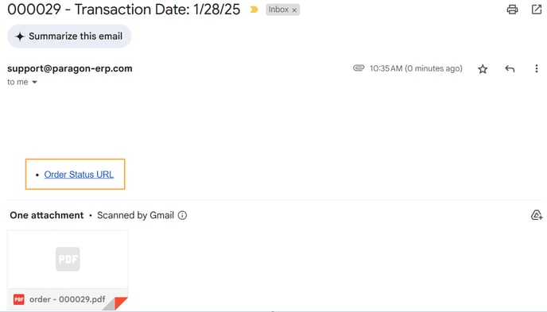Click sender support@paragon-erp.com name
Viewport: 547px width, 312px height.
pos(70,68)
